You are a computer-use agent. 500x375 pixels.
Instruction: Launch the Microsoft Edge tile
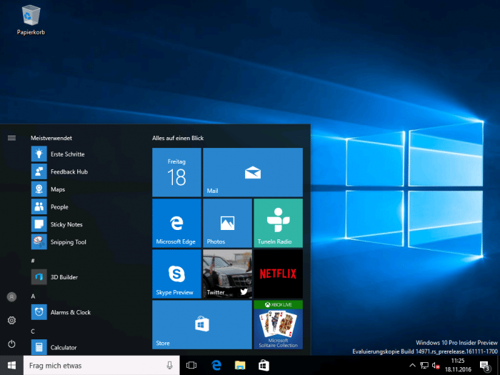pyautogui.click(x=176, y=223)
